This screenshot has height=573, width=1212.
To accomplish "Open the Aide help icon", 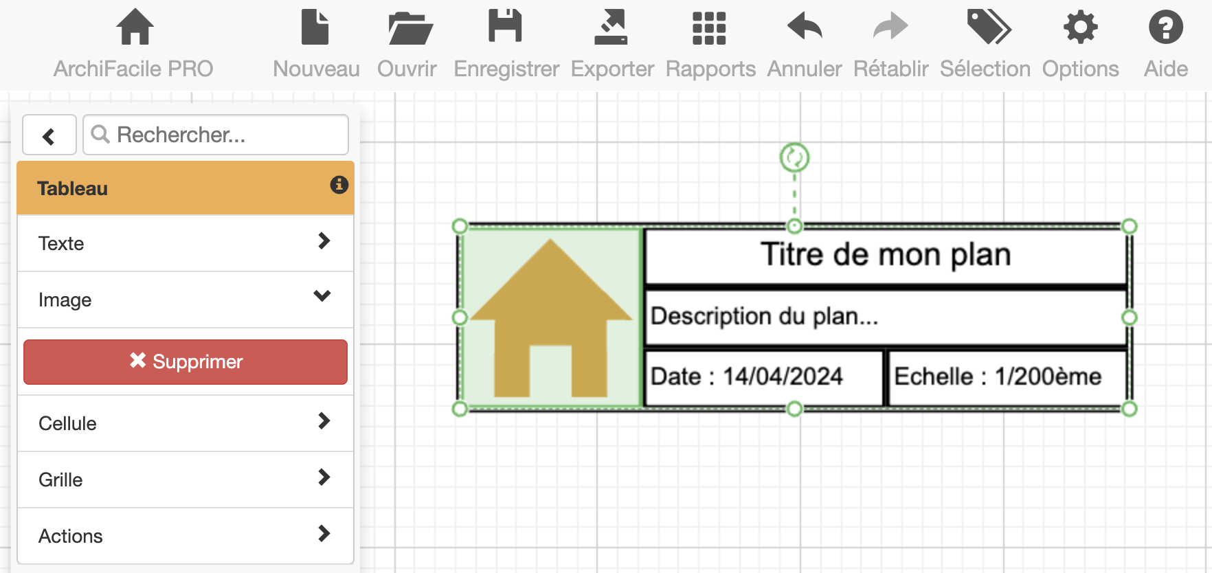I will 1165,27.
